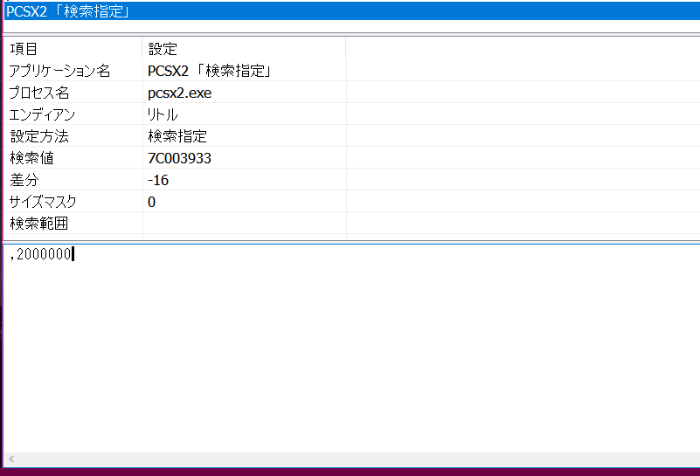Select the エンディアン row label

42,114
